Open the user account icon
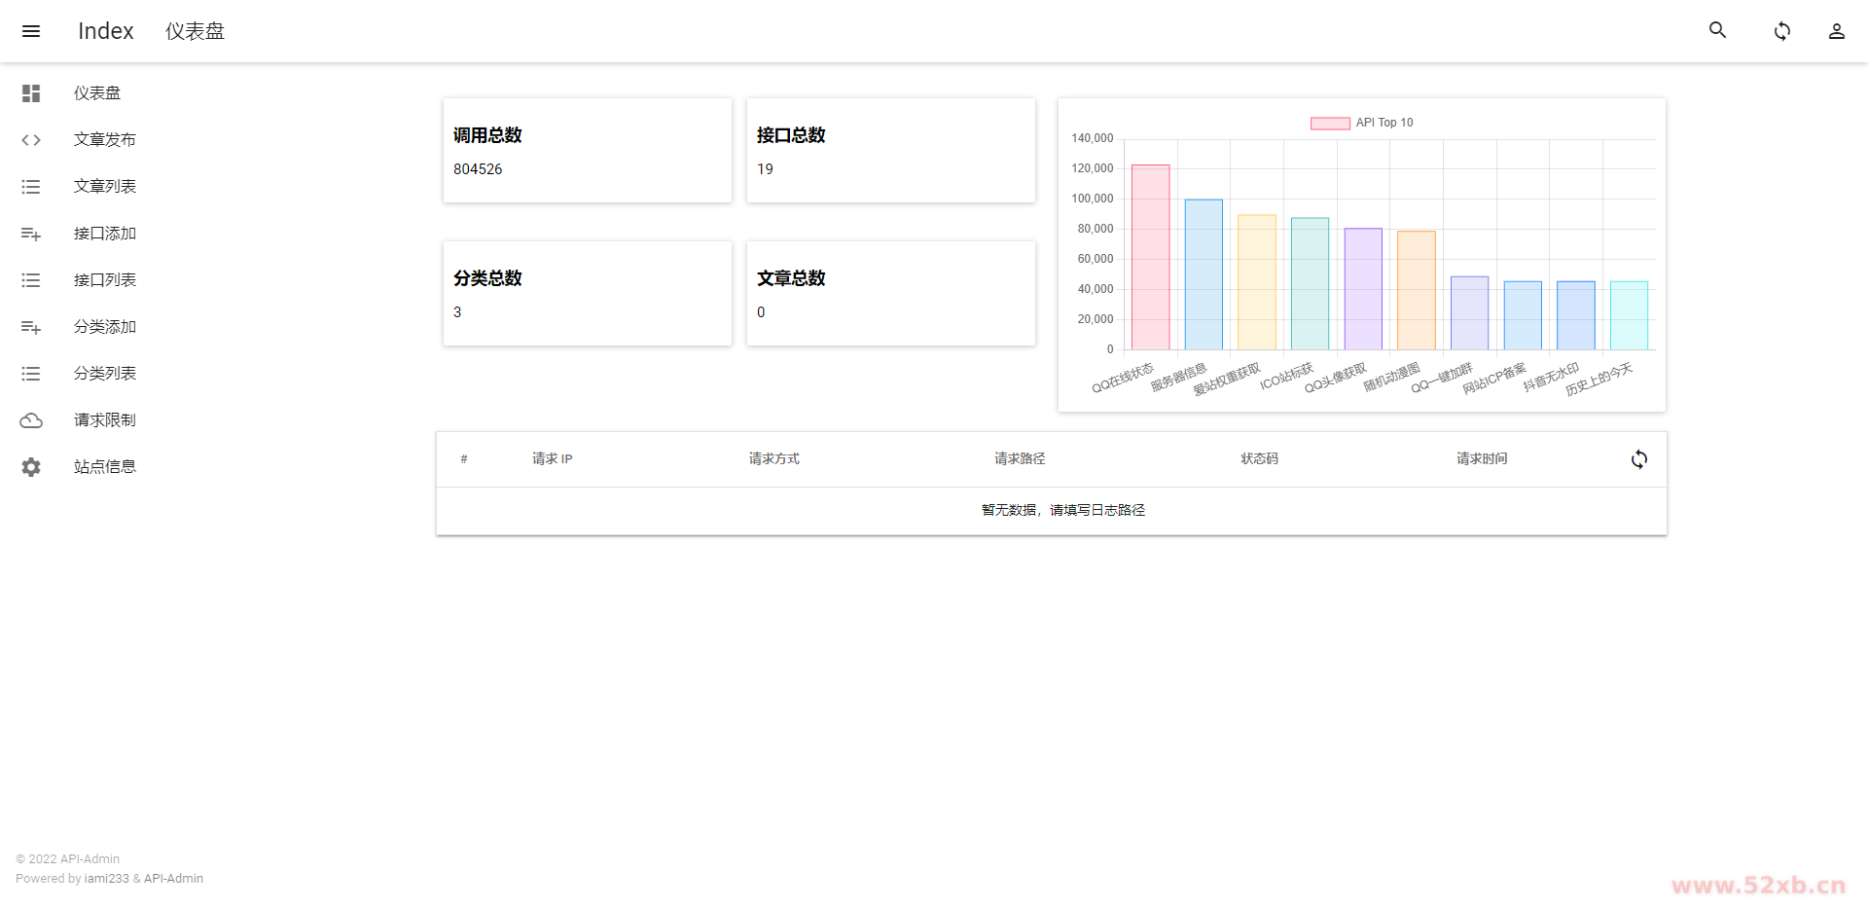 click(1836, 31)
